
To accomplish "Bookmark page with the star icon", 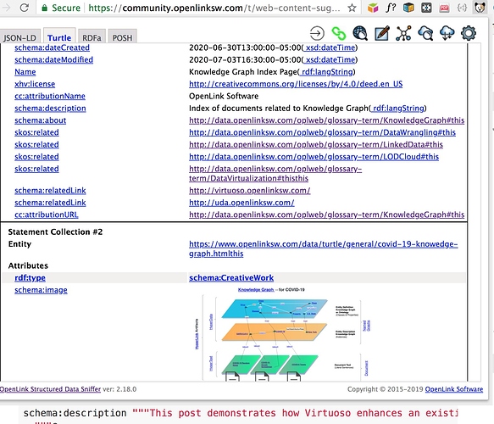I will [352, 8].
